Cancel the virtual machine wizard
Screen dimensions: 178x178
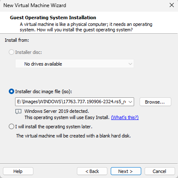160,171
